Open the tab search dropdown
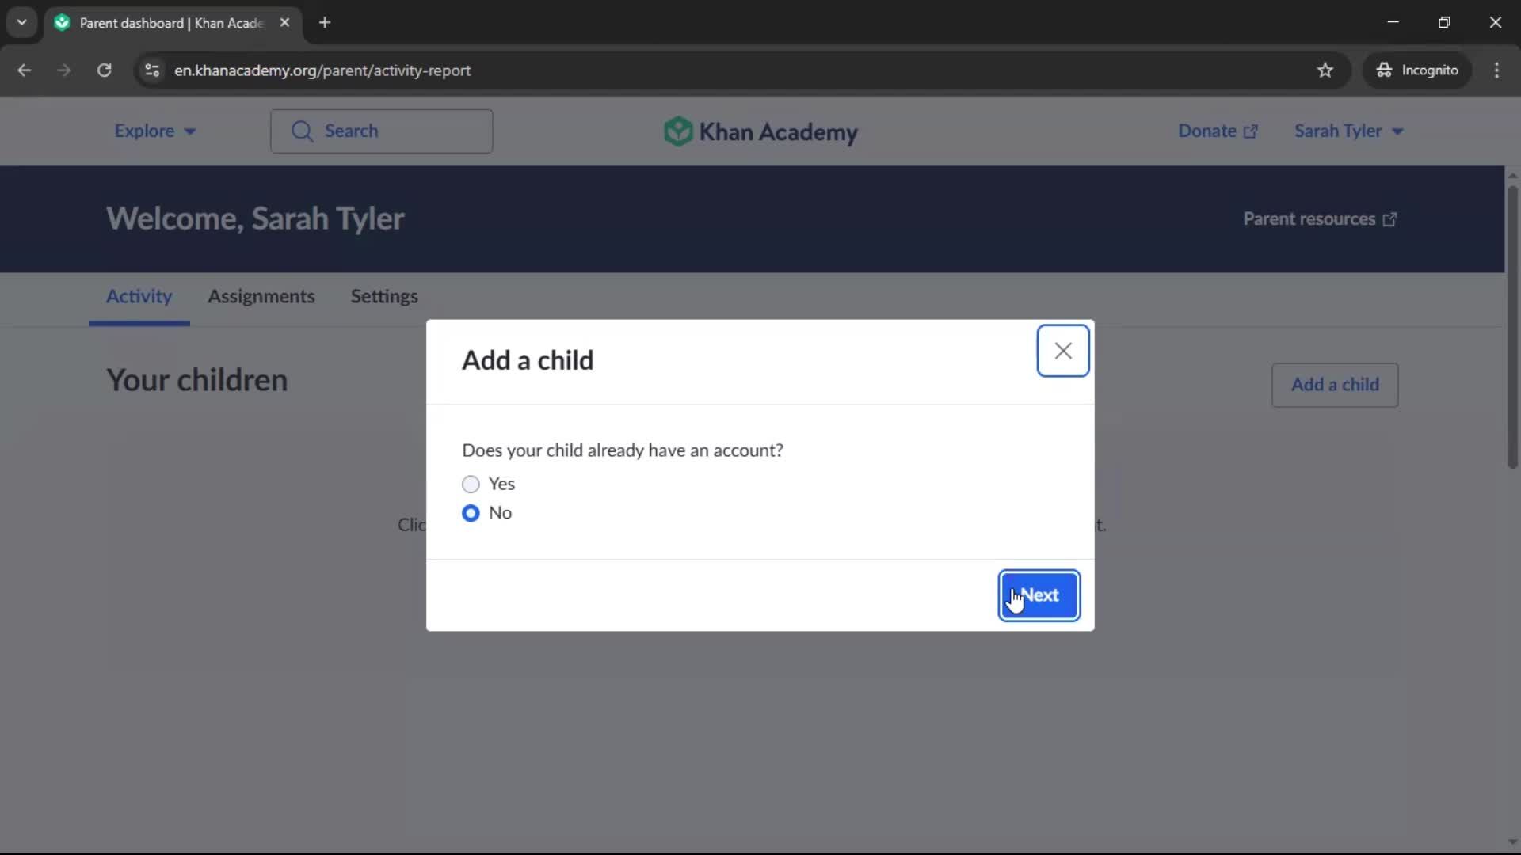The width and height of the screenshot is (1521, 855). tap(21, 23)
